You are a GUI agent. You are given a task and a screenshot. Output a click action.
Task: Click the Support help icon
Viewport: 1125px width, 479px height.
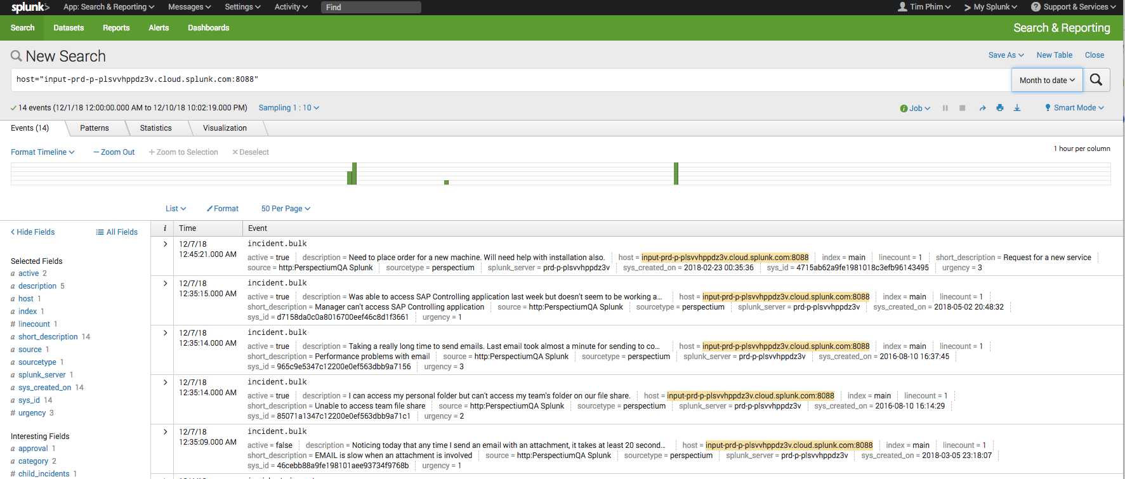1036,7
